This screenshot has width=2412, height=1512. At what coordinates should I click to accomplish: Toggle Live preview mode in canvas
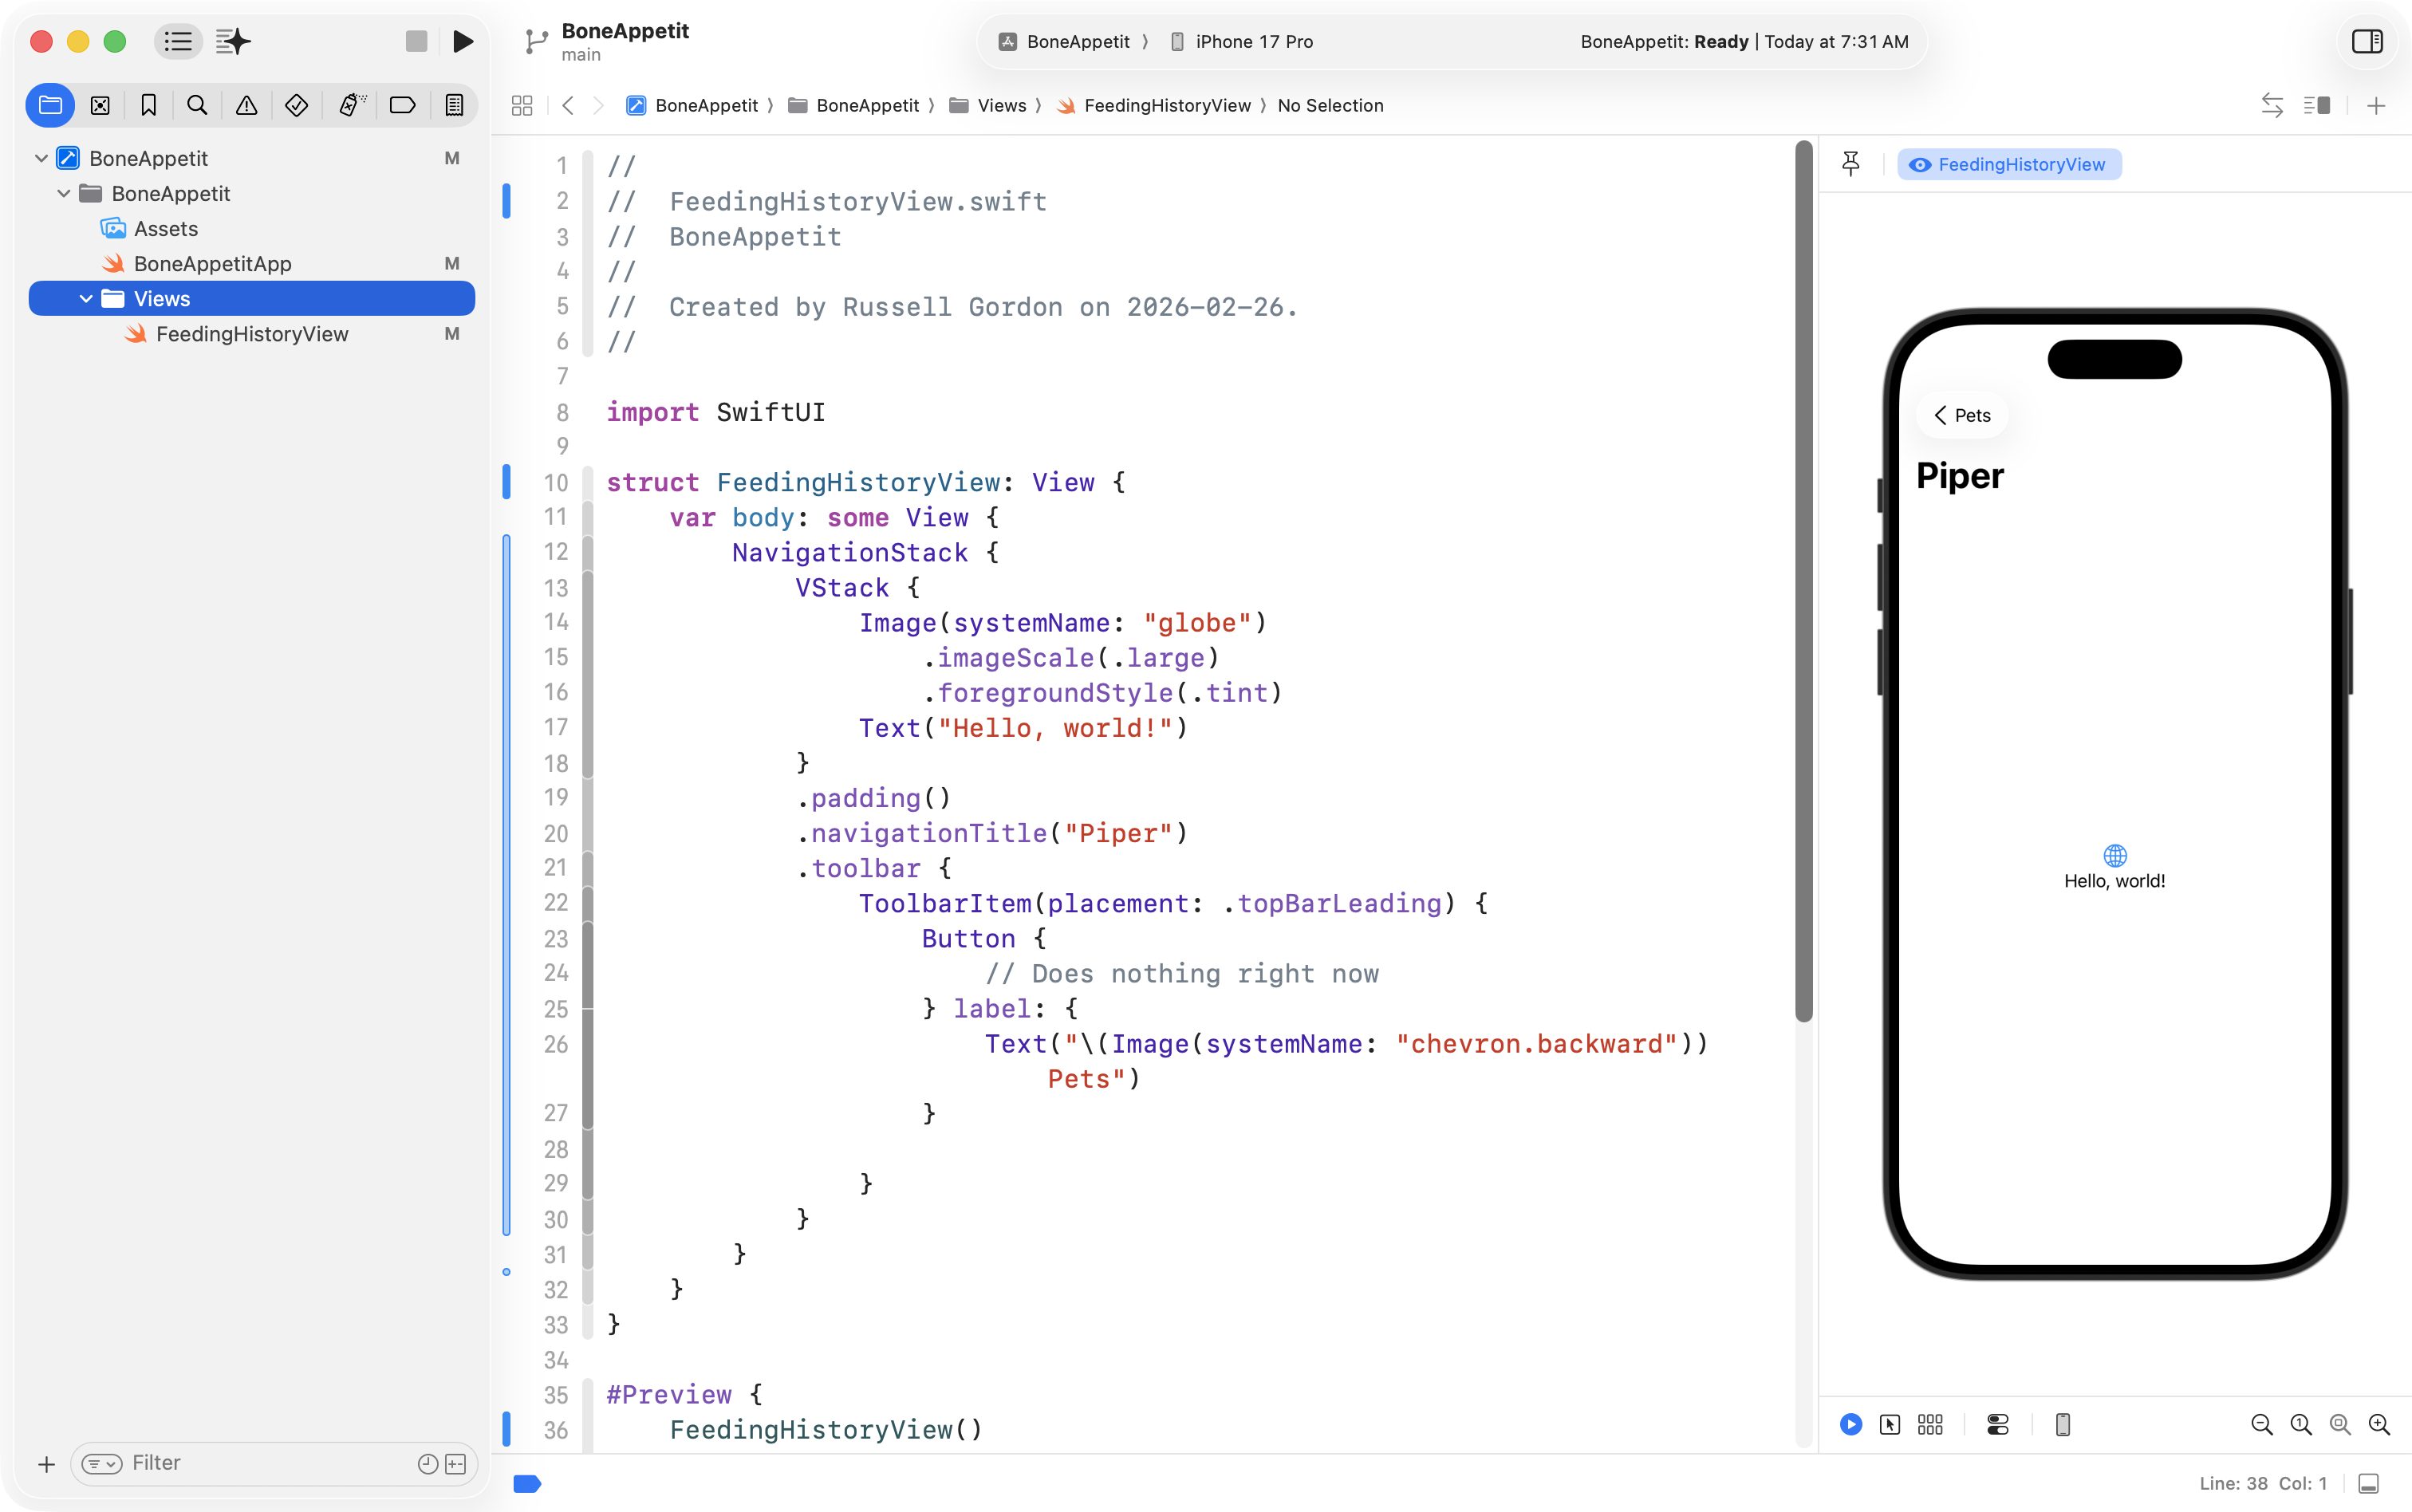[x=1851, y=1424]
